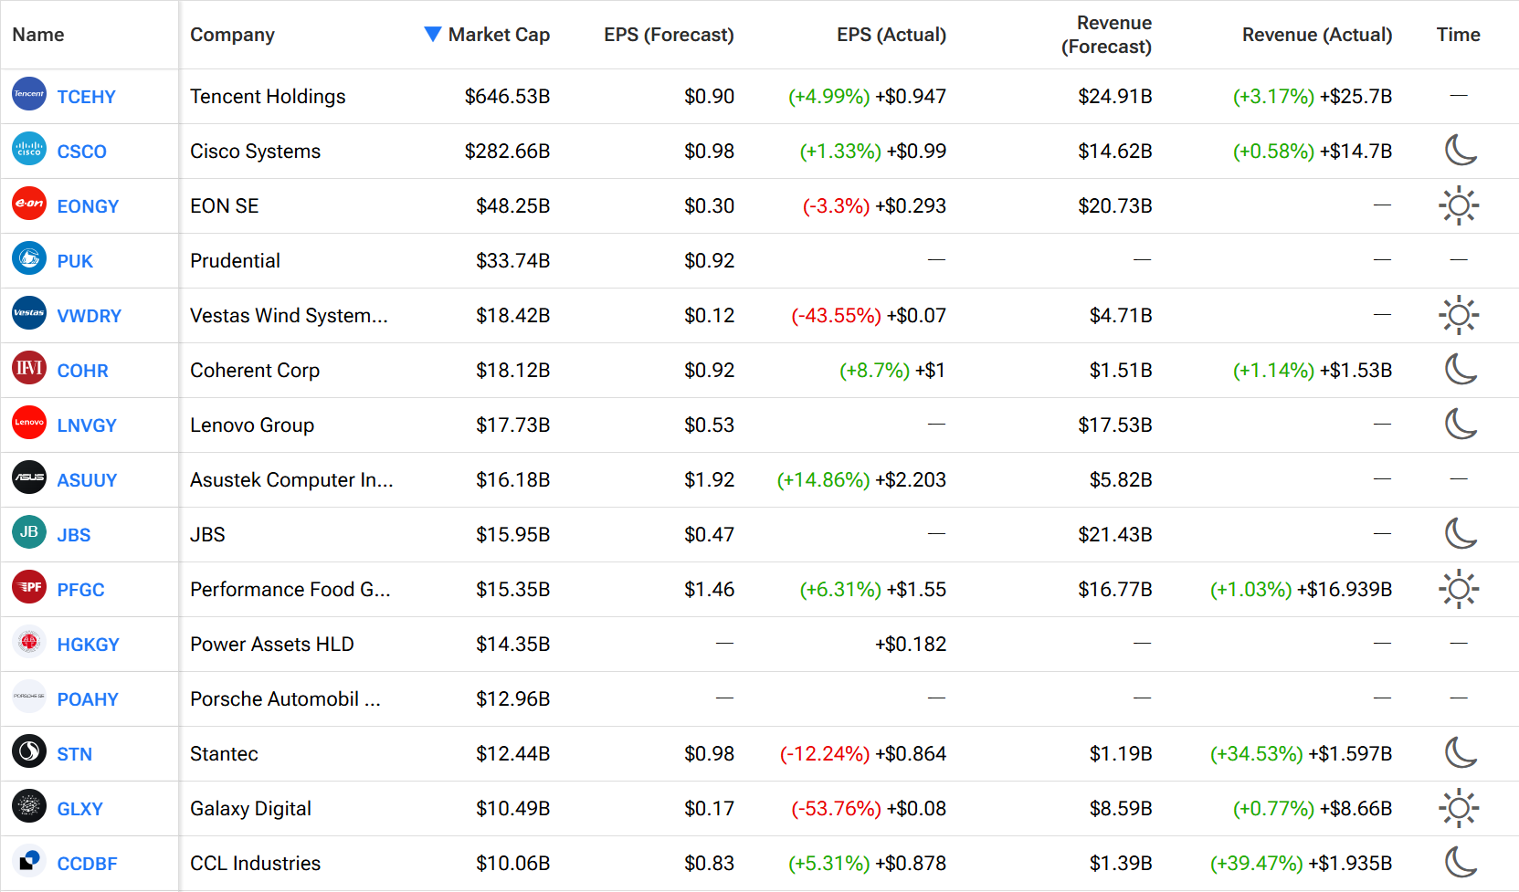
Task: Click the Porsche logo icon
Action: click(29, 697)
